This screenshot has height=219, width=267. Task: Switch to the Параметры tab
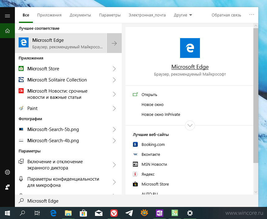[110, 15]
